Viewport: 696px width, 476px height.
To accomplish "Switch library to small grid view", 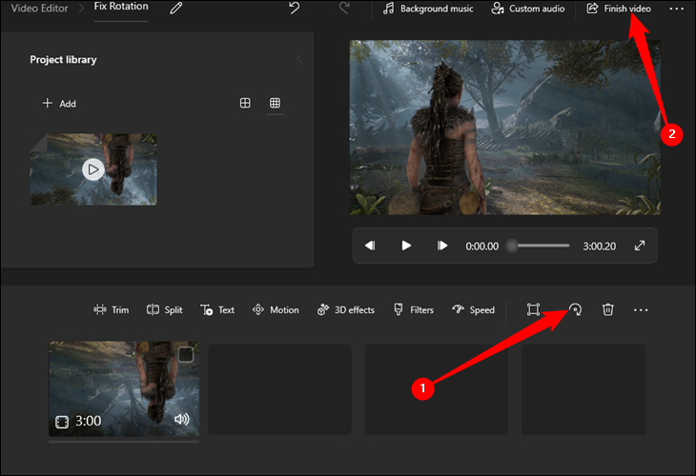I will tap(275, 103).
